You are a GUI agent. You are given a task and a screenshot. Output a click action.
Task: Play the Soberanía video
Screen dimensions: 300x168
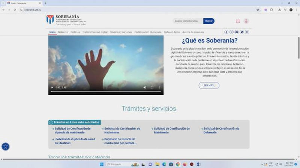click(x=52, y=87)
